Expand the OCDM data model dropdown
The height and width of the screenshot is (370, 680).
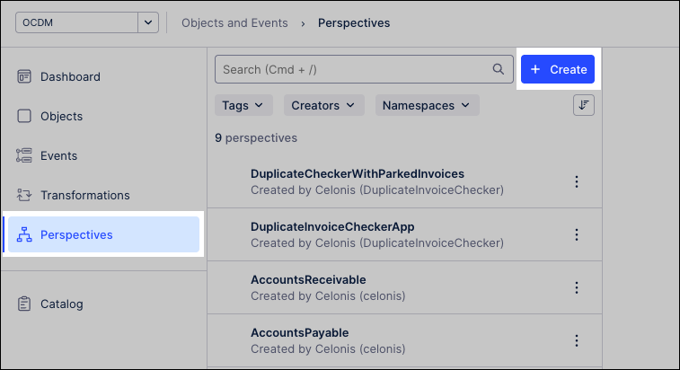point(148,22)
